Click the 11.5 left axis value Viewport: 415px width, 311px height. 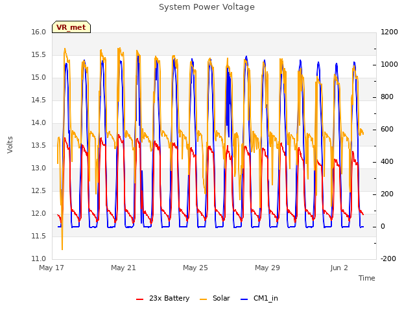[39, 236]
